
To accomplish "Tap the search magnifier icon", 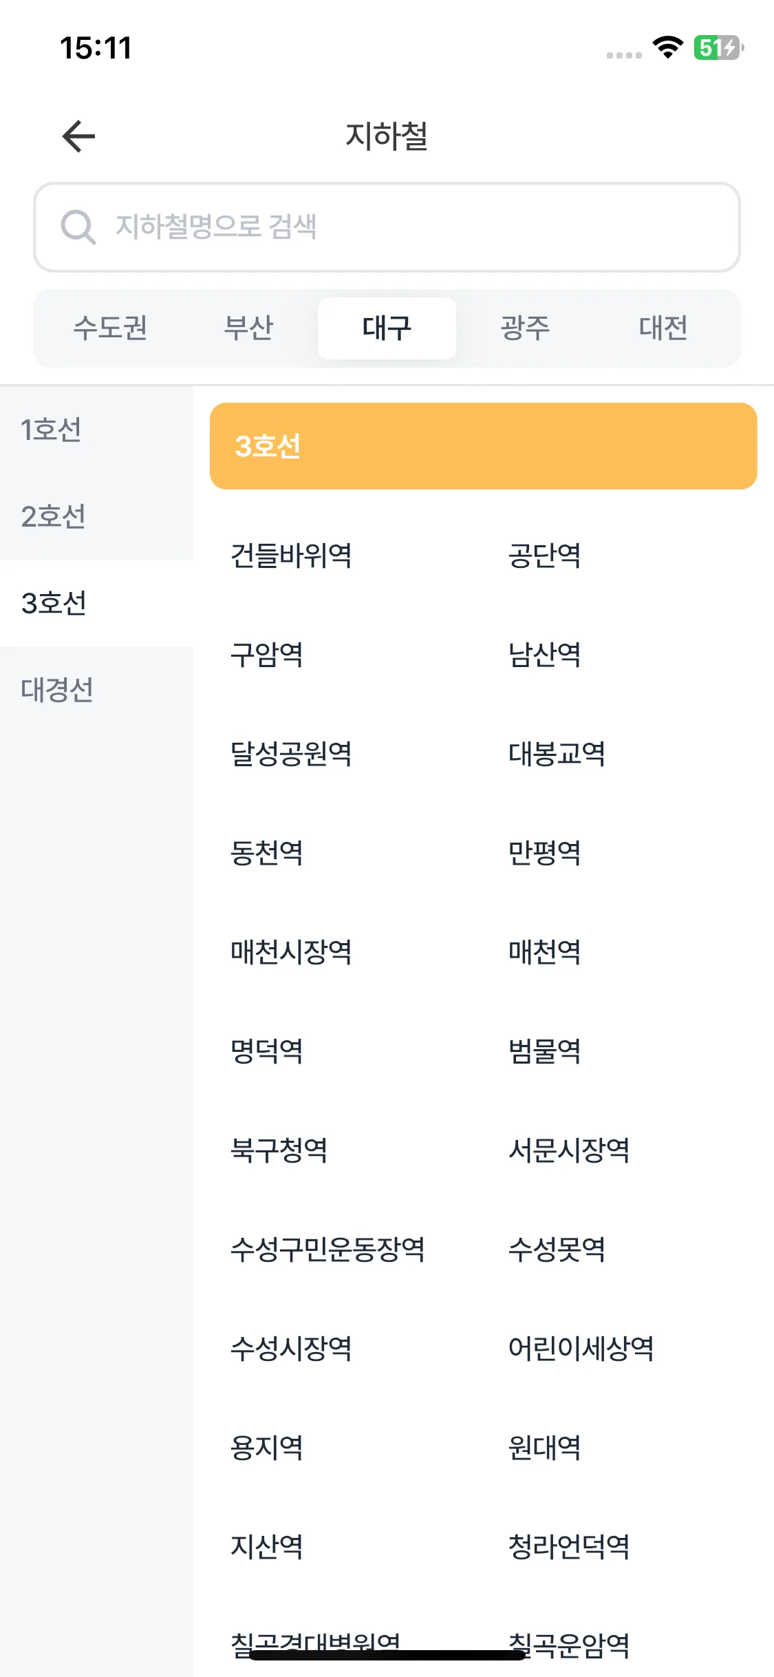I will tap(78, 226).
